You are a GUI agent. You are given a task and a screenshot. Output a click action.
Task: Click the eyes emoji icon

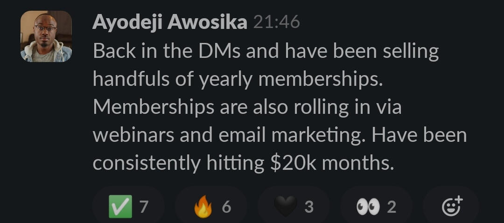pos(367,206)
